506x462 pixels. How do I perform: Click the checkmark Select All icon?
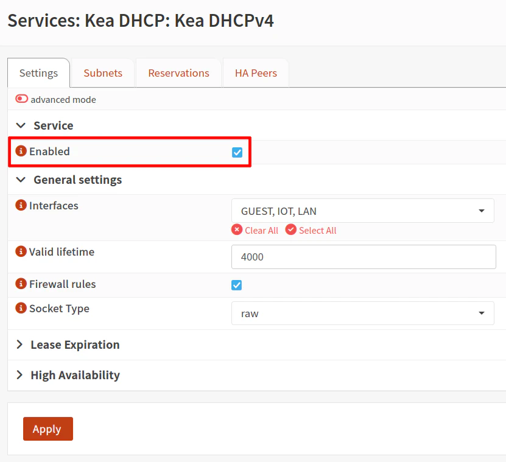[x=291, y=229]
